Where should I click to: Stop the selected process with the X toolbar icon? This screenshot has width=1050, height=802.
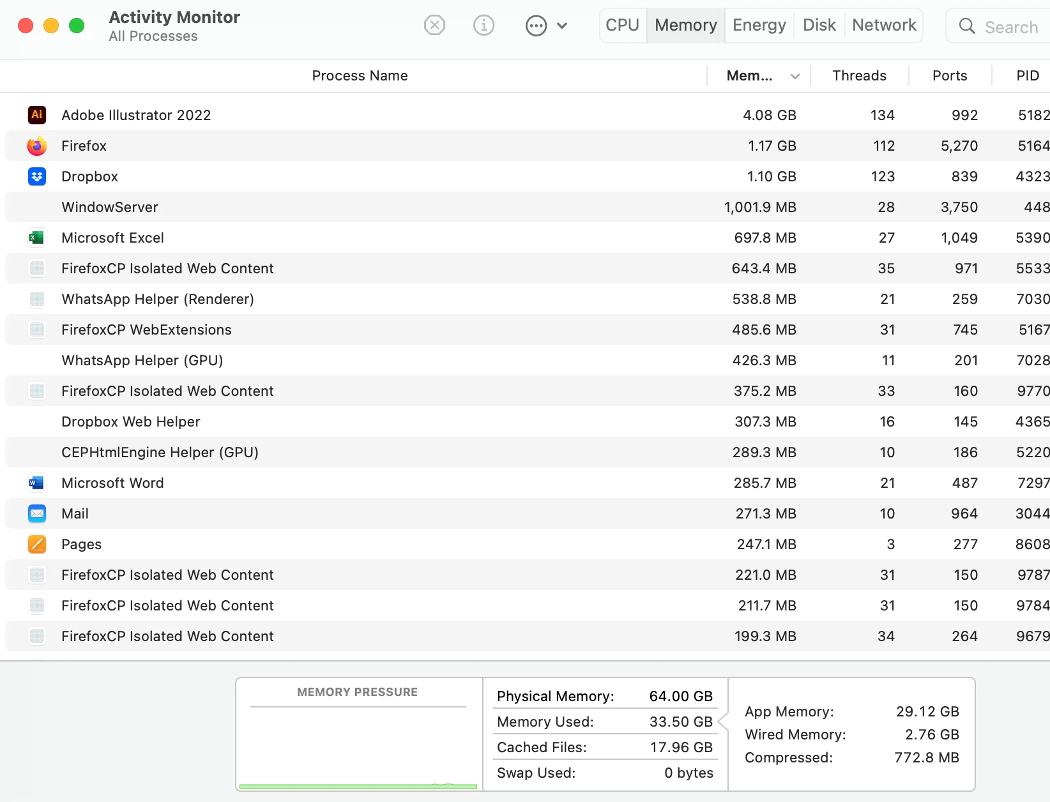tap(434, 26)
